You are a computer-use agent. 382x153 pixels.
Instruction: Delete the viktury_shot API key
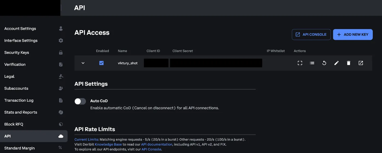[x=348, y=63]
